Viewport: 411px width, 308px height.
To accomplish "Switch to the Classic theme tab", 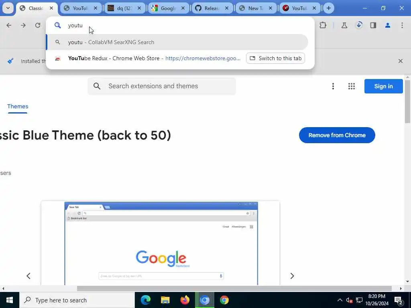I will (37, 8).
